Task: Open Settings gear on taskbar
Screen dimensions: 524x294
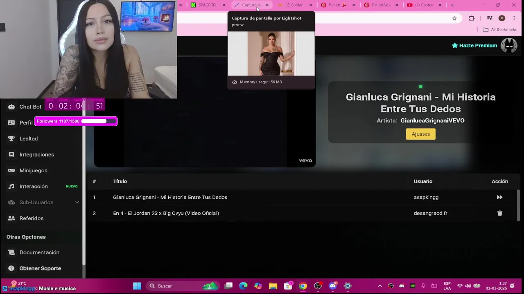Action: (348, 286)
